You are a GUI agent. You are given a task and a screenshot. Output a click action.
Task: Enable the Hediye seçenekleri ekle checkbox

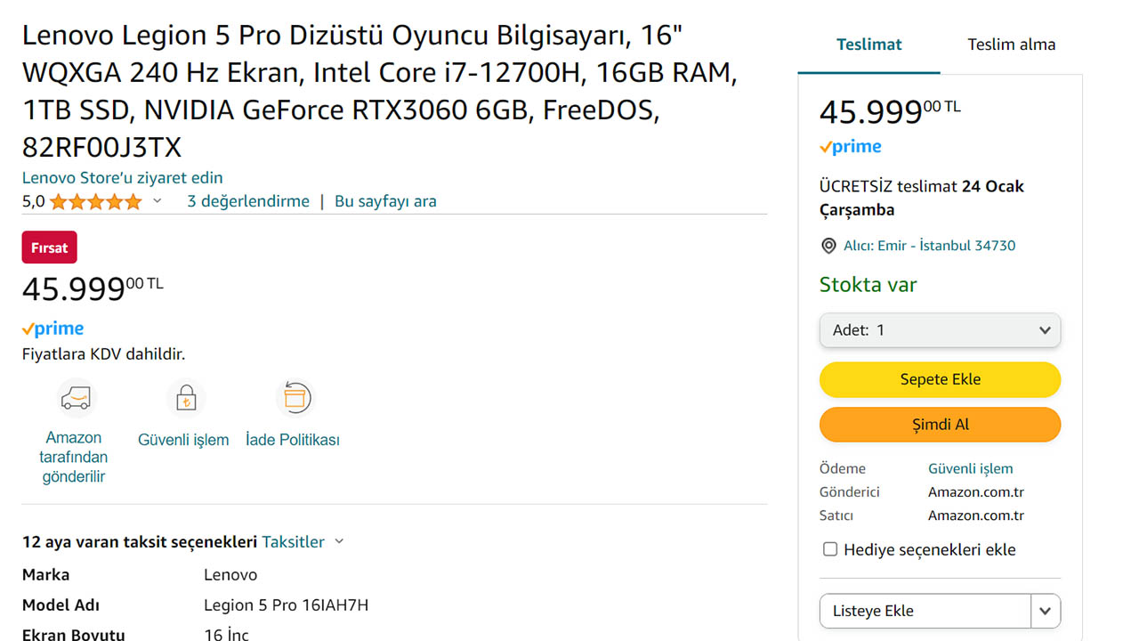pos(830,549)
